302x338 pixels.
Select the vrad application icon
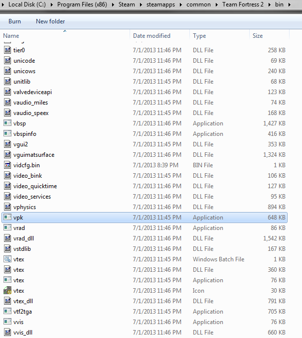click(7, 228)
